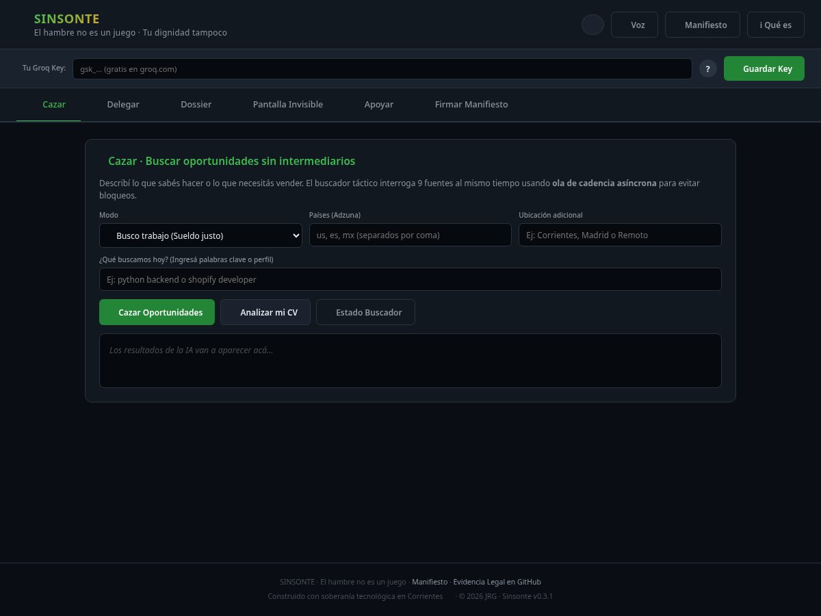Save the key with Guardar Key

click(764, 68)
